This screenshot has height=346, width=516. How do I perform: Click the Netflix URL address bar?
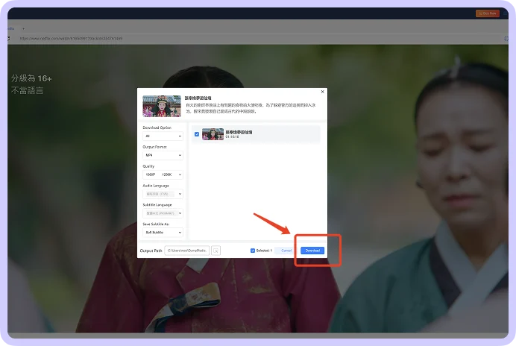[257, 39]
